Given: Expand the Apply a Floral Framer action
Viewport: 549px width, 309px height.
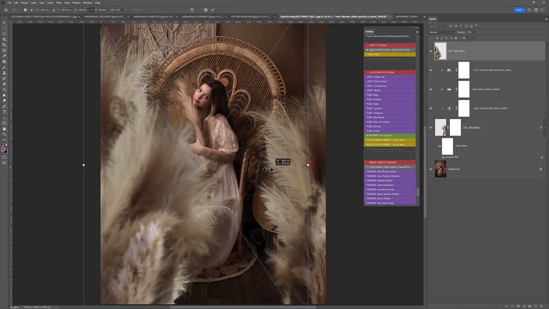Looking at the screenshot, I should coord(367,50).
